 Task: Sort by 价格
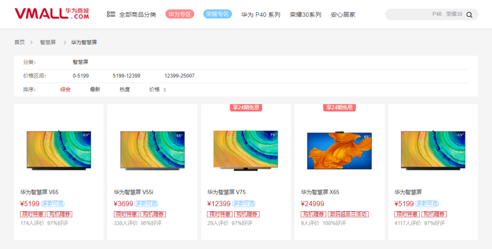pos(154,90)
